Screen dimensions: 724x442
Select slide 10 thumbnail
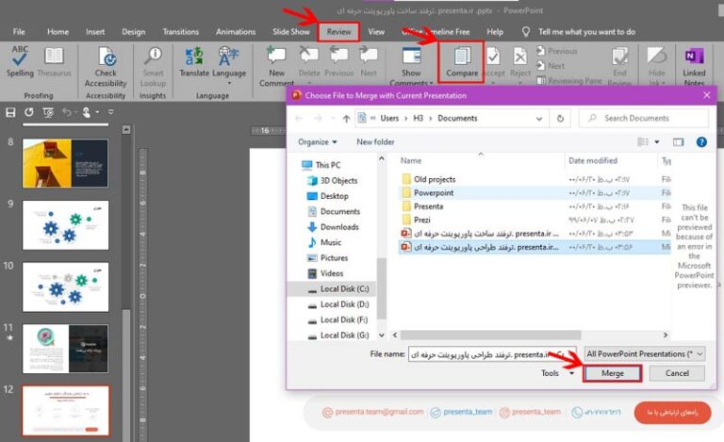[65, 287]
